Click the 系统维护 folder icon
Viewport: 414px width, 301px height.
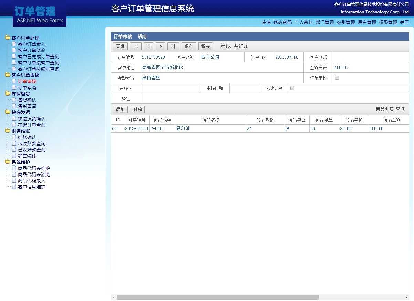pyautogui.click(x=8, y=162)
